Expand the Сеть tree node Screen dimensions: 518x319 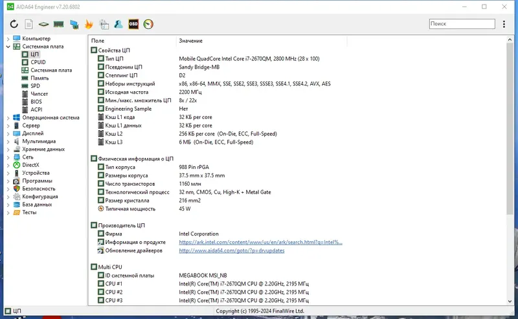[x=8, y=157]
